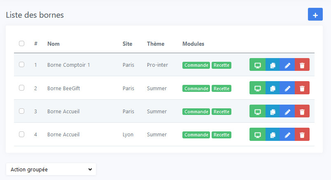Delete the Lyon Borne Accueil entry

[x=302, y=134]
